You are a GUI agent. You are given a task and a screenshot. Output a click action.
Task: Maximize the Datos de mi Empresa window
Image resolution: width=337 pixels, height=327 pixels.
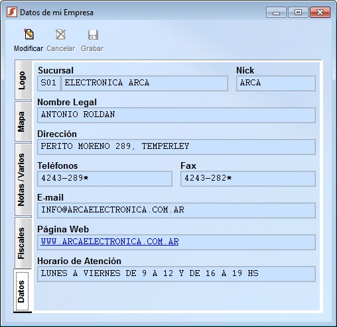(298, 13)
